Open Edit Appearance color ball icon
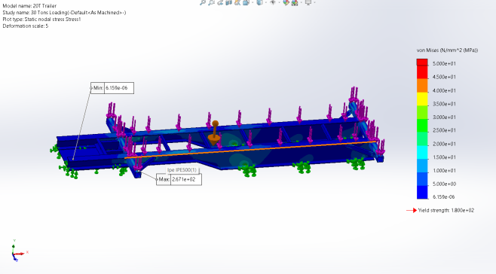Image resolution: width=496 pixels, height=274 pixels. tap(286, 2)
